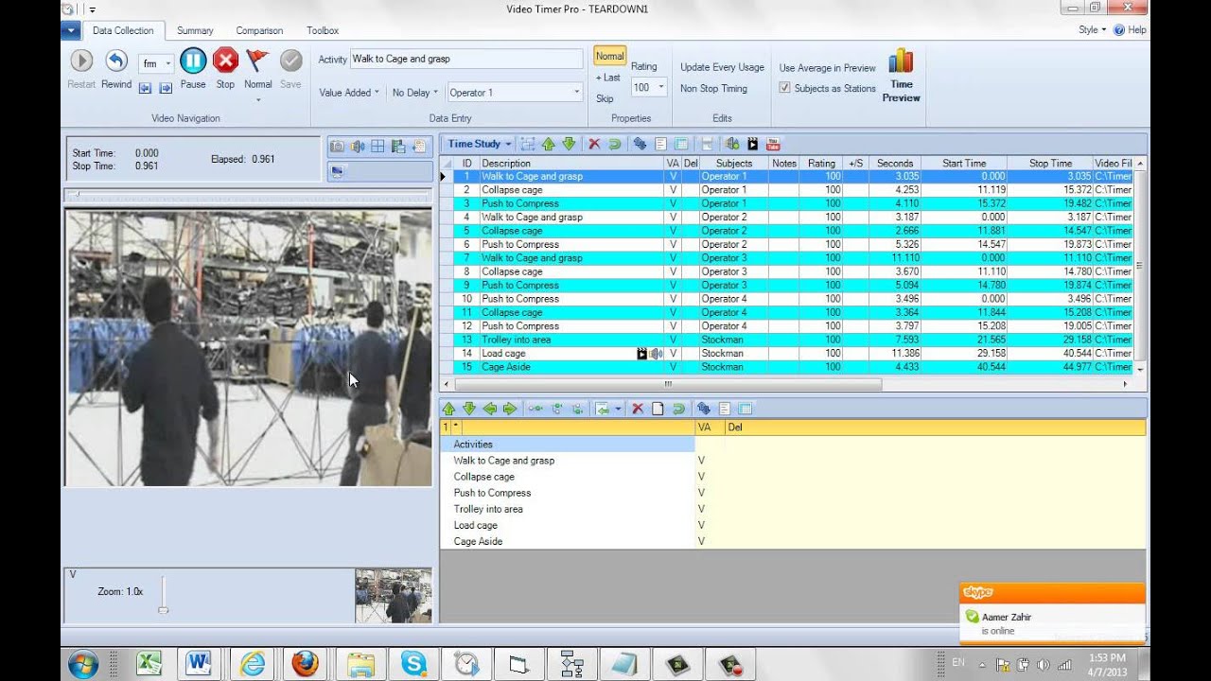Expand the Value Added dropdown
Viewport: 1211px width, 681px height.
tap(348, 93)
